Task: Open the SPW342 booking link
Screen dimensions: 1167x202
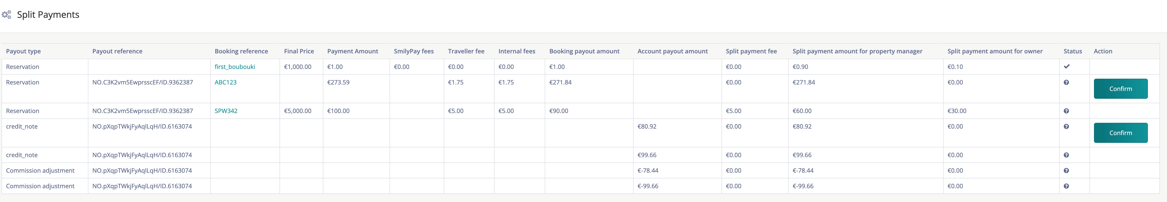Action: (x=226, y=111)
